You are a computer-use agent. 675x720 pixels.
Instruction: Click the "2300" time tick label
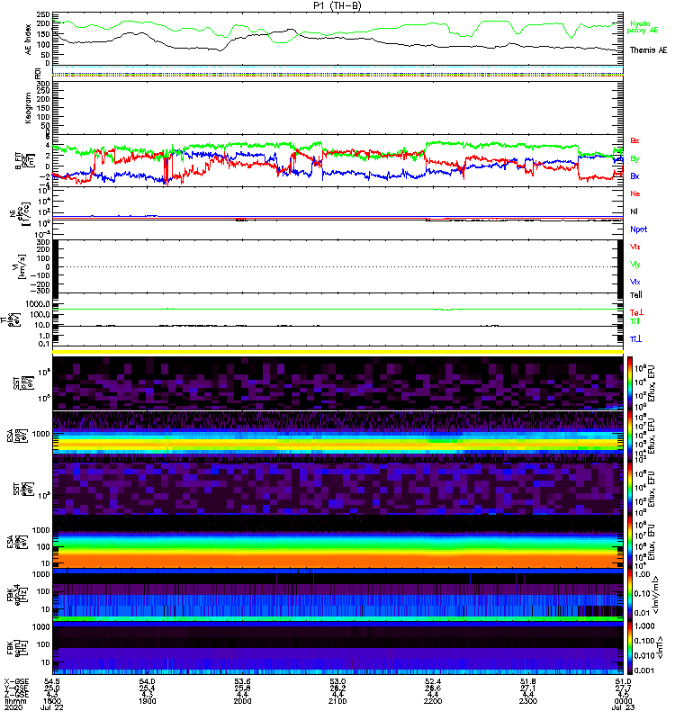click(x=528, y=701)
